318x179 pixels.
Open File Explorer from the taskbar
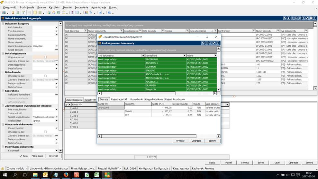[x=35, y=175]
